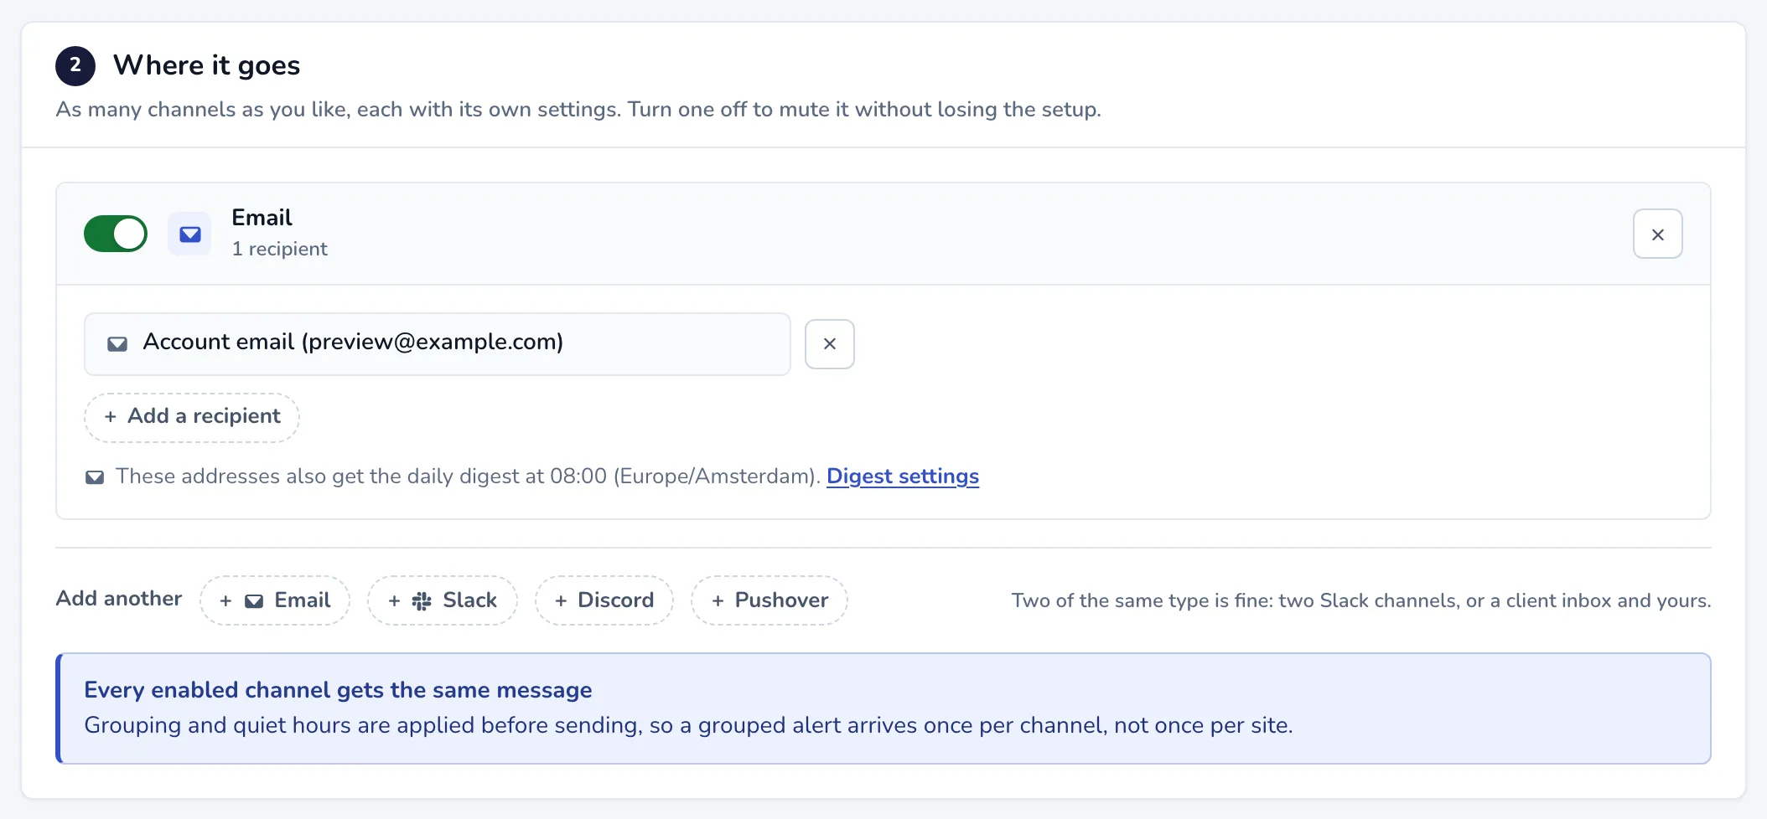The height and width of the screenshot is (819, 1767).
Task: Click the 'As many channels as you like' description
Action: click(578, 110)
